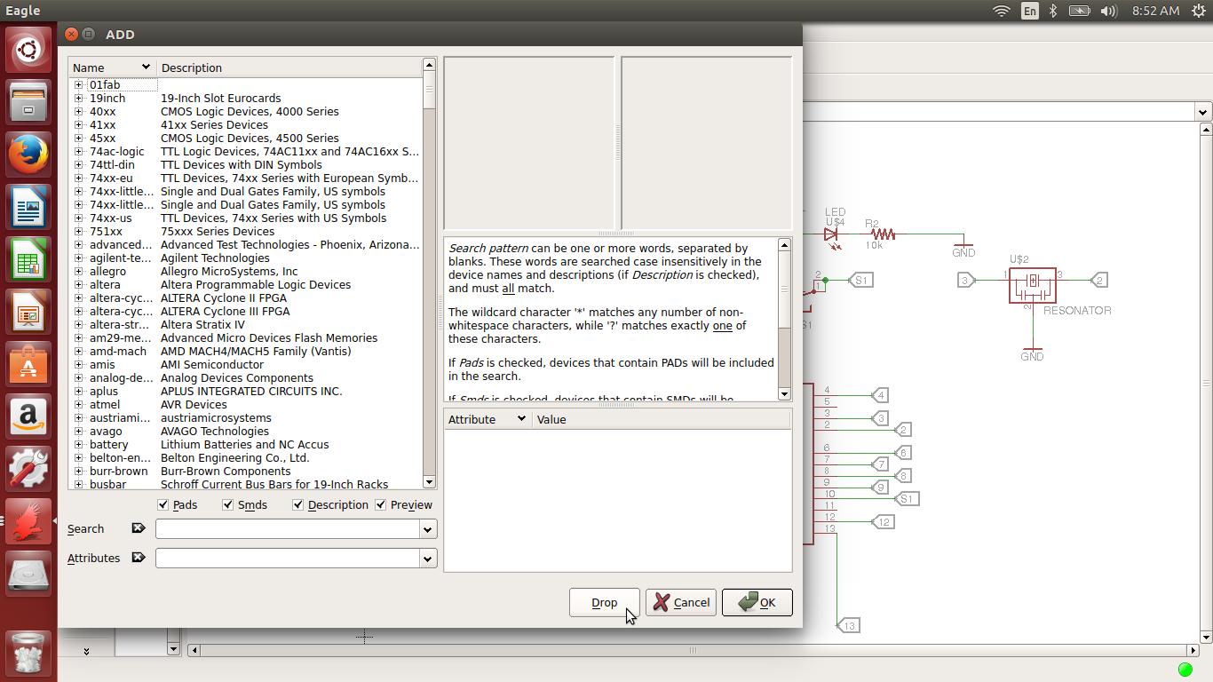The height and width of the screenshot is (682, 1213).
Task: Click the Value column header
Action: click(x=662, y=419)
